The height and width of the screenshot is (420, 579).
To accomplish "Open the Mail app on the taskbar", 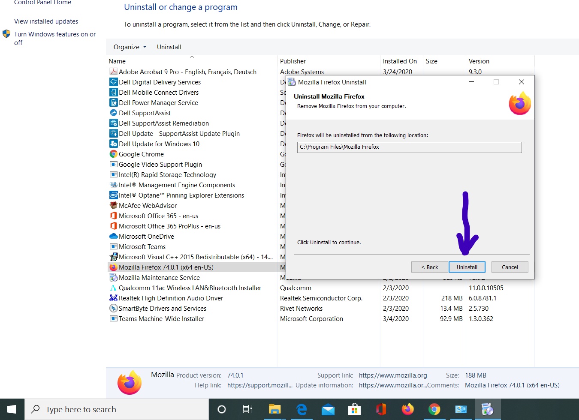I will coord(328,409).
